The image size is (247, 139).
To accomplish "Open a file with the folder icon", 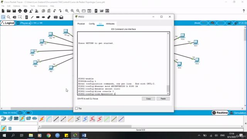I will pyautogui.click(x=8, y=11).
